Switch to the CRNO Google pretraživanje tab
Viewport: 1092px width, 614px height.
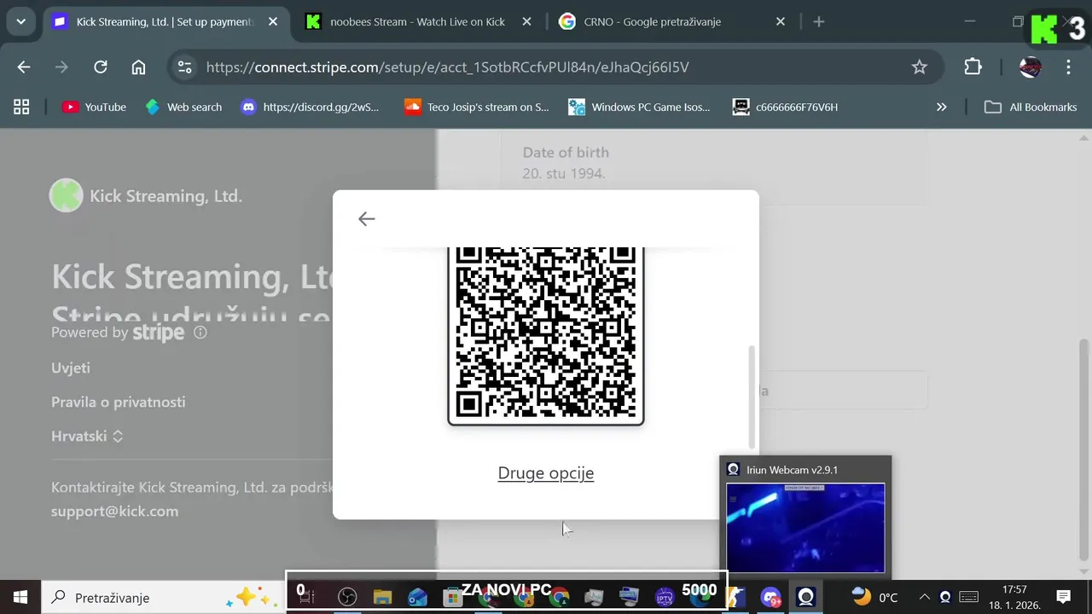653,22
